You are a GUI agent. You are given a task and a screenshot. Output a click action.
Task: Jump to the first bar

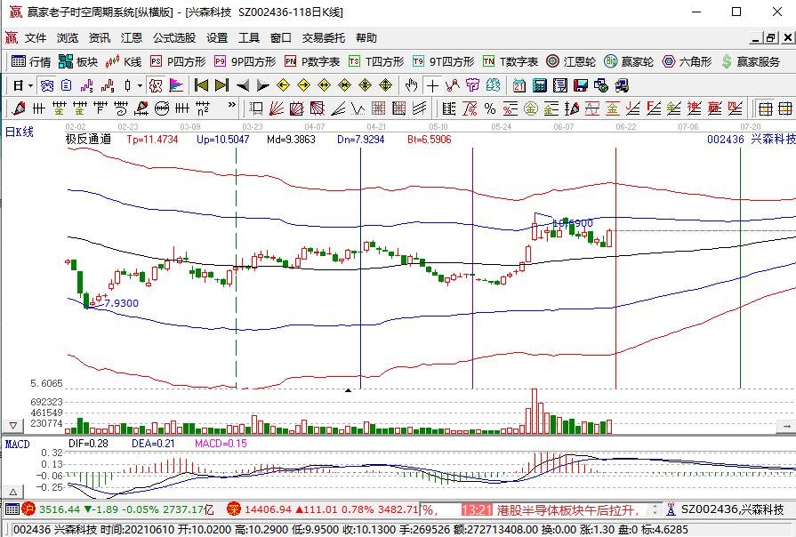202,85
